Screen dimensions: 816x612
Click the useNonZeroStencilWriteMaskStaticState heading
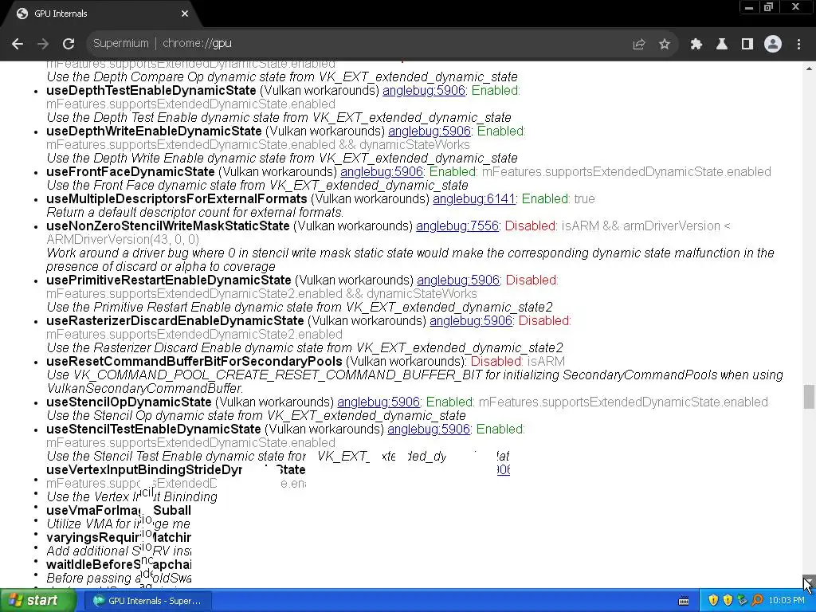[x=167, y=226]
